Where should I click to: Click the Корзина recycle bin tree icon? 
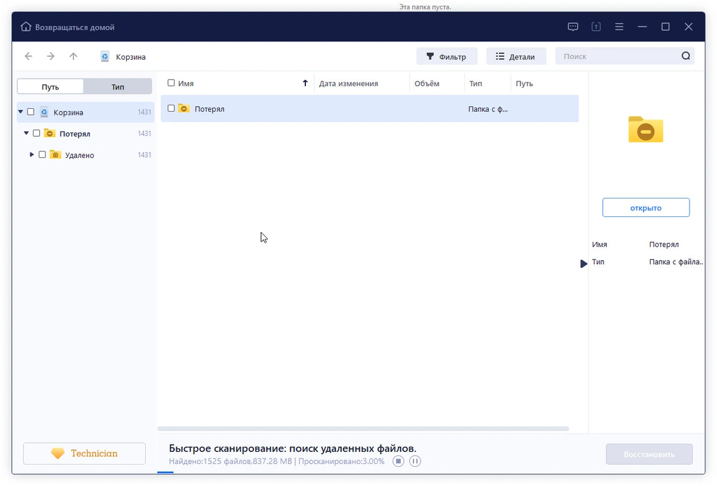click(44, 112)
